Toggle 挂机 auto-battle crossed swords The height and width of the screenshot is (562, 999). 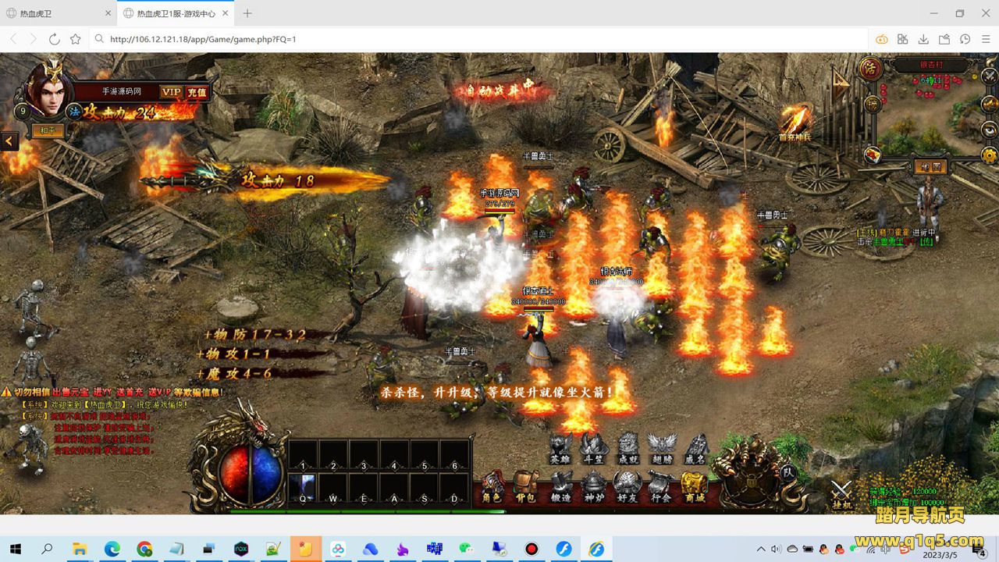click(841, 493)
